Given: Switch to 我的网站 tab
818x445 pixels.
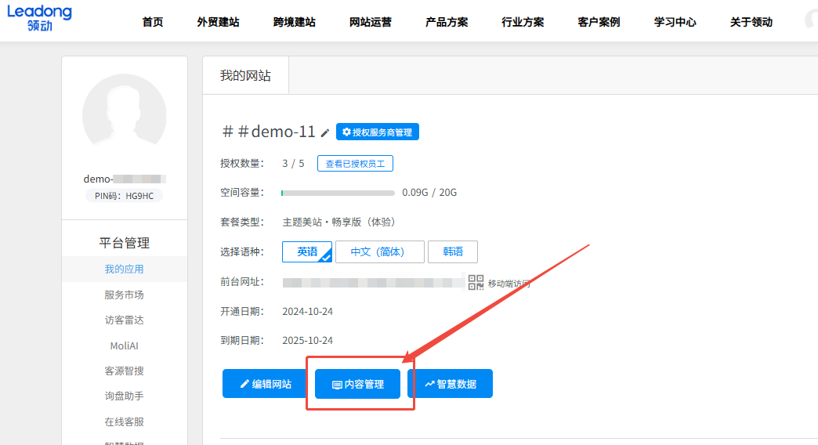Looking at the screenshot, I should [x=245, y=76].
